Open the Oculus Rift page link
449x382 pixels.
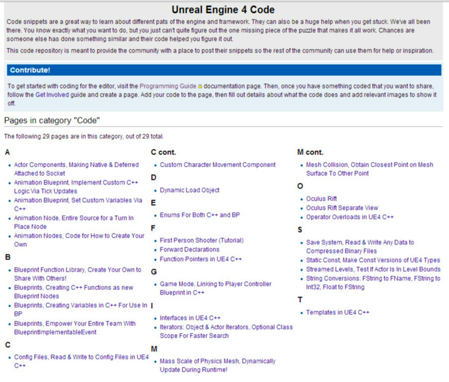tap(321, 199)
